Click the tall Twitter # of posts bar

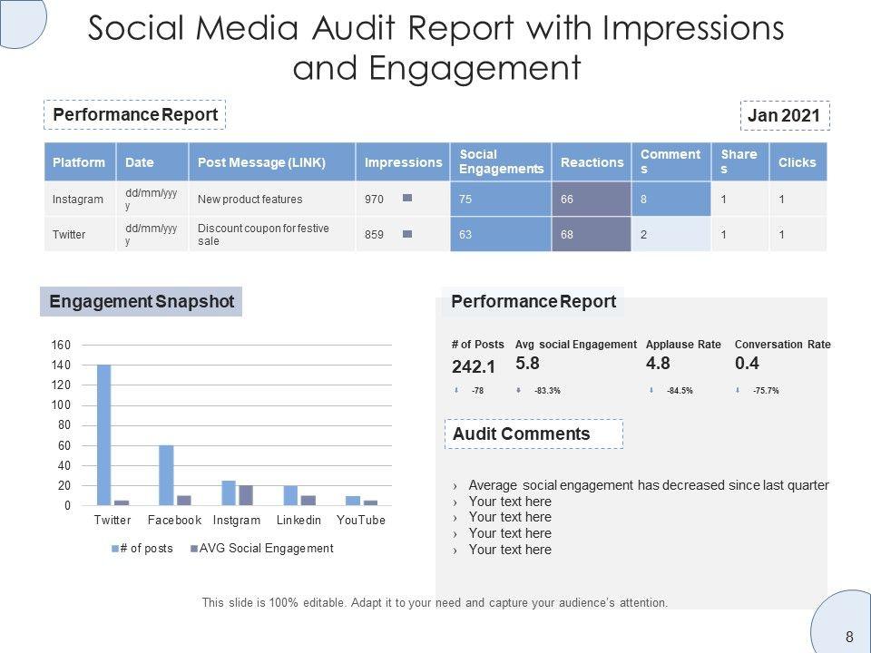pyautogui.click(x=103, y=434)
